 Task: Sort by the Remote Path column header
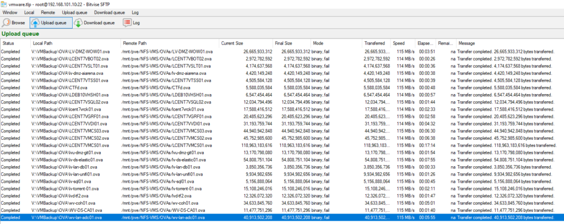(170, 43)
